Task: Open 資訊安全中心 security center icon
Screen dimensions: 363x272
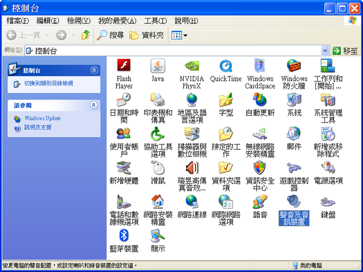Action: [260, 168]
